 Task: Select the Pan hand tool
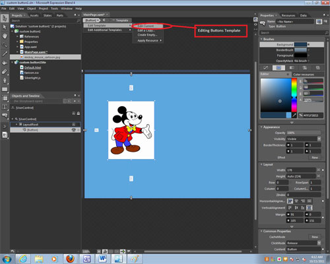coord(5,36)
